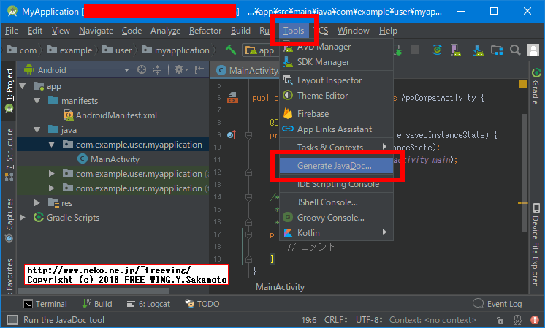Click the grayed Stop button icon
The height and width of the screenshot is (328, 545).
coord(415,50)
